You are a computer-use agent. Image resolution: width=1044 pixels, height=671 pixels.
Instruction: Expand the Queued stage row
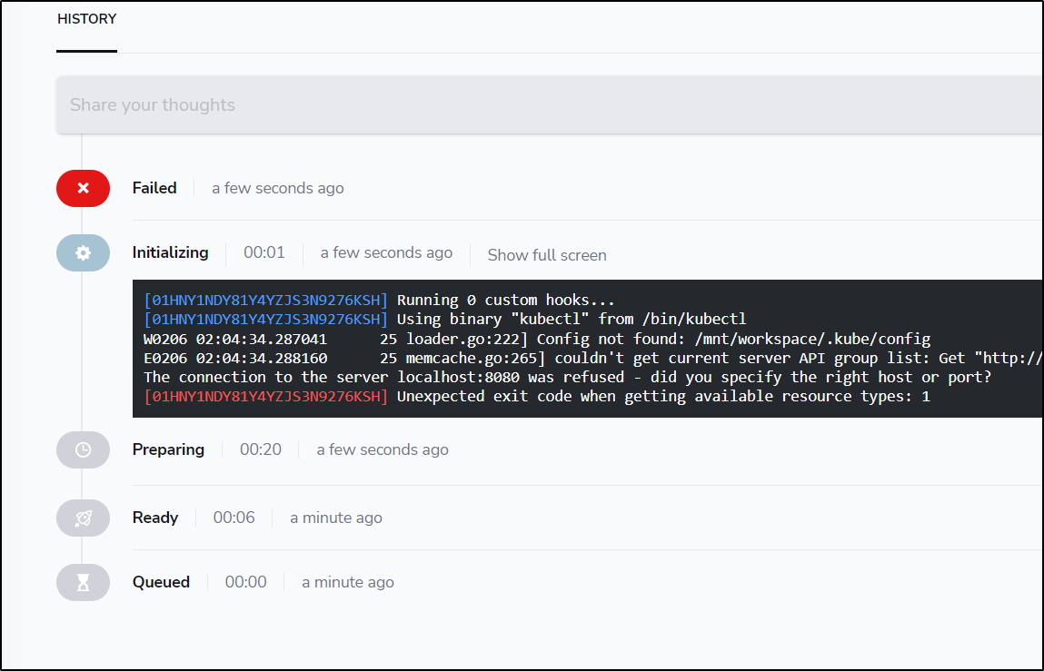[161, 582]
